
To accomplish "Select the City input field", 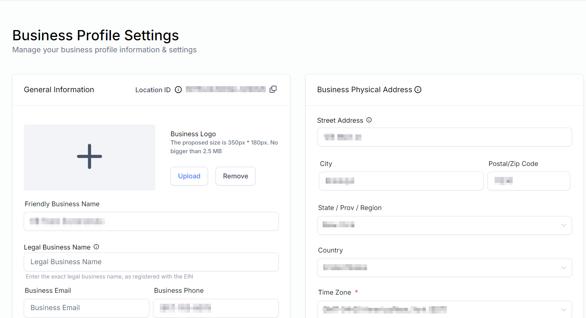I will pos(401,181).
